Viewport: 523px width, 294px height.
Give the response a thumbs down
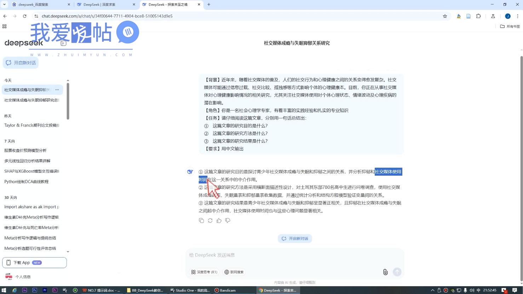pyautogui.click(x=228, y=220)
